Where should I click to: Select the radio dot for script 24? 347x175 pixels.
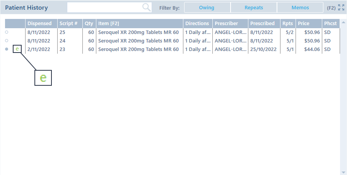(x=7, y=41)
